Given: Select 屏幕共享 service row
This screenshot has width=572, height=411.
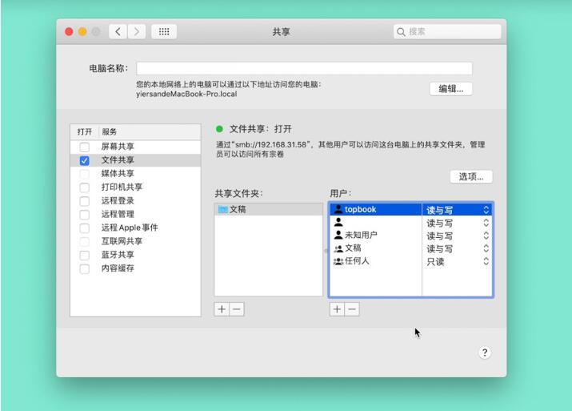Looking at the screenshot, I should coord(135,147).
